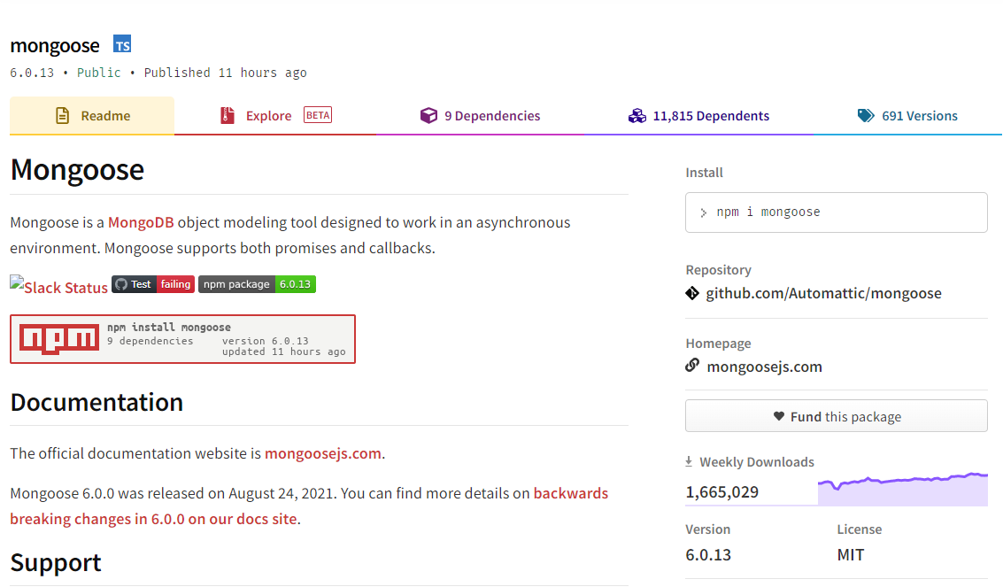
Task: Open the npm install mongoose banner
Action: (x=183, y=339)
